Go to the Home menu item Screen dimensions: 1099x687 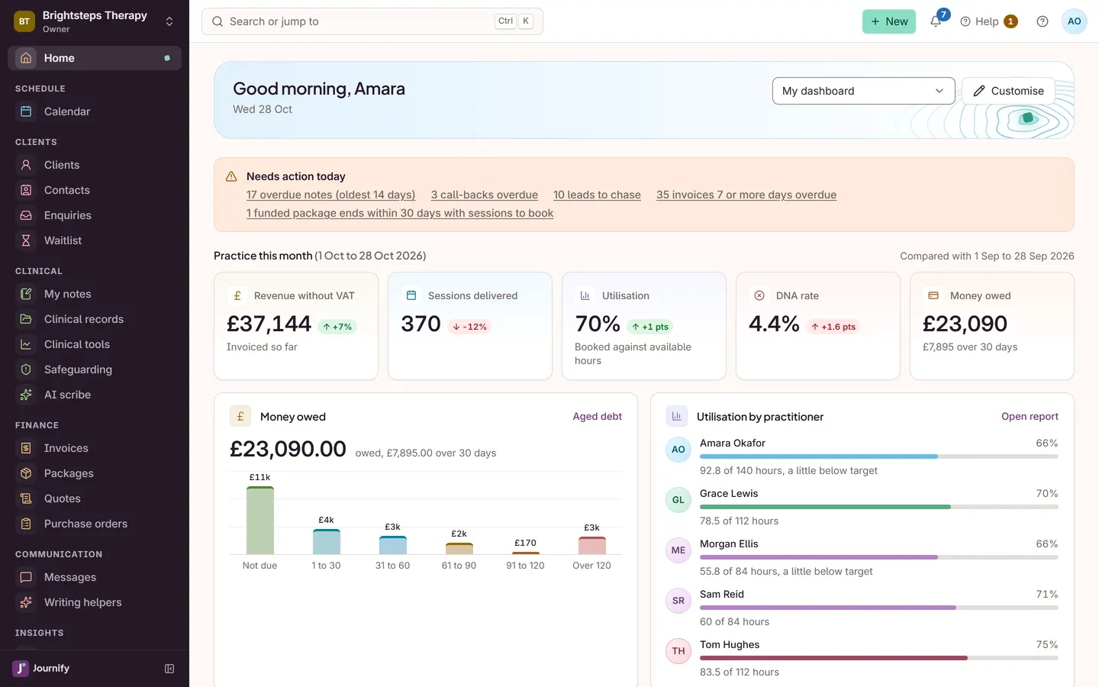tap(95, 58)
